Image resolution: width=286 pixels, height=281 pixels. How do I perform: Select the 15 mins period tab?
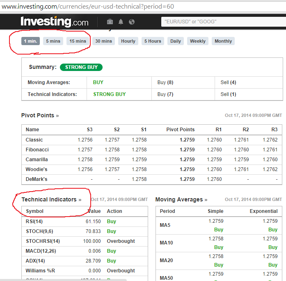pos(78,41)
